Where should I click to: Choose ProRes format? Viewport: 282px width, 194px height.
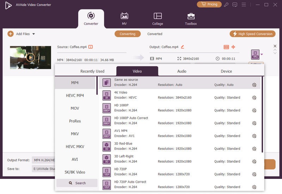click(75, 121)
